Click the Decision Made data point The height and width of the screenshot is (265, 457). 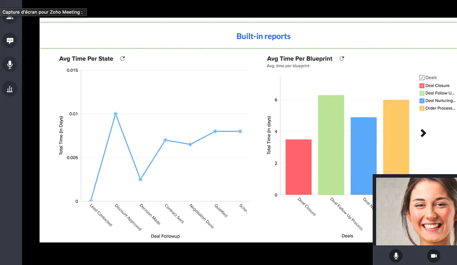[x=140, y=179]
